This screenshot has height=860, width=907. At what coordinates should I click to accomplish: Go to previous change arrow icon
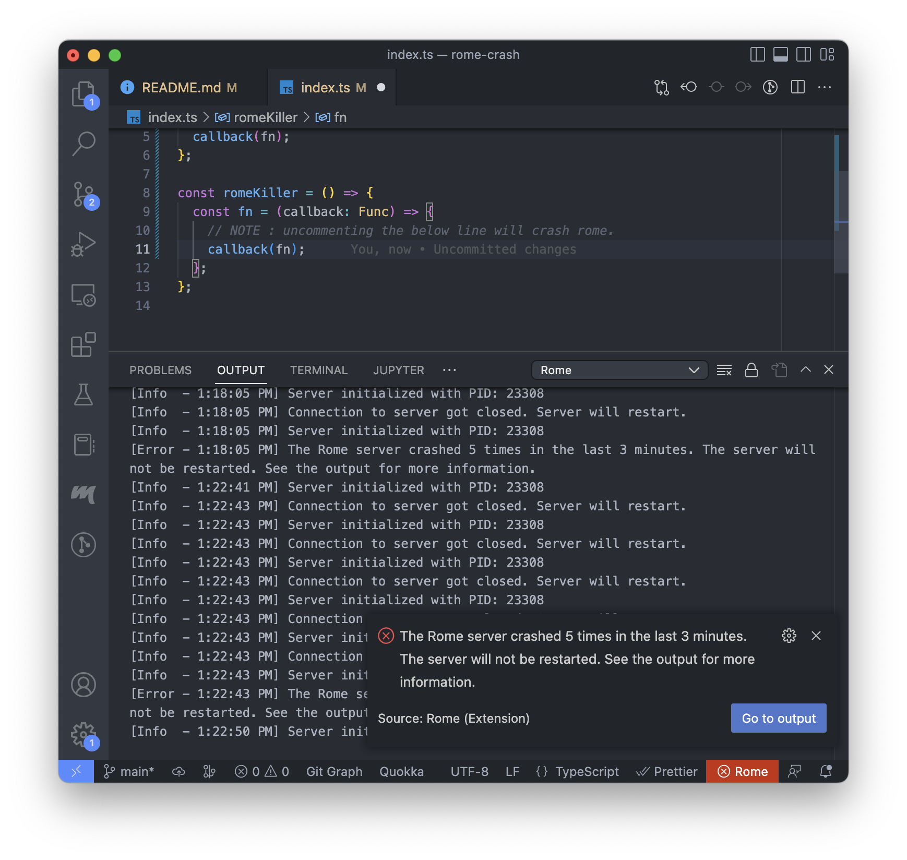(689, 87)
